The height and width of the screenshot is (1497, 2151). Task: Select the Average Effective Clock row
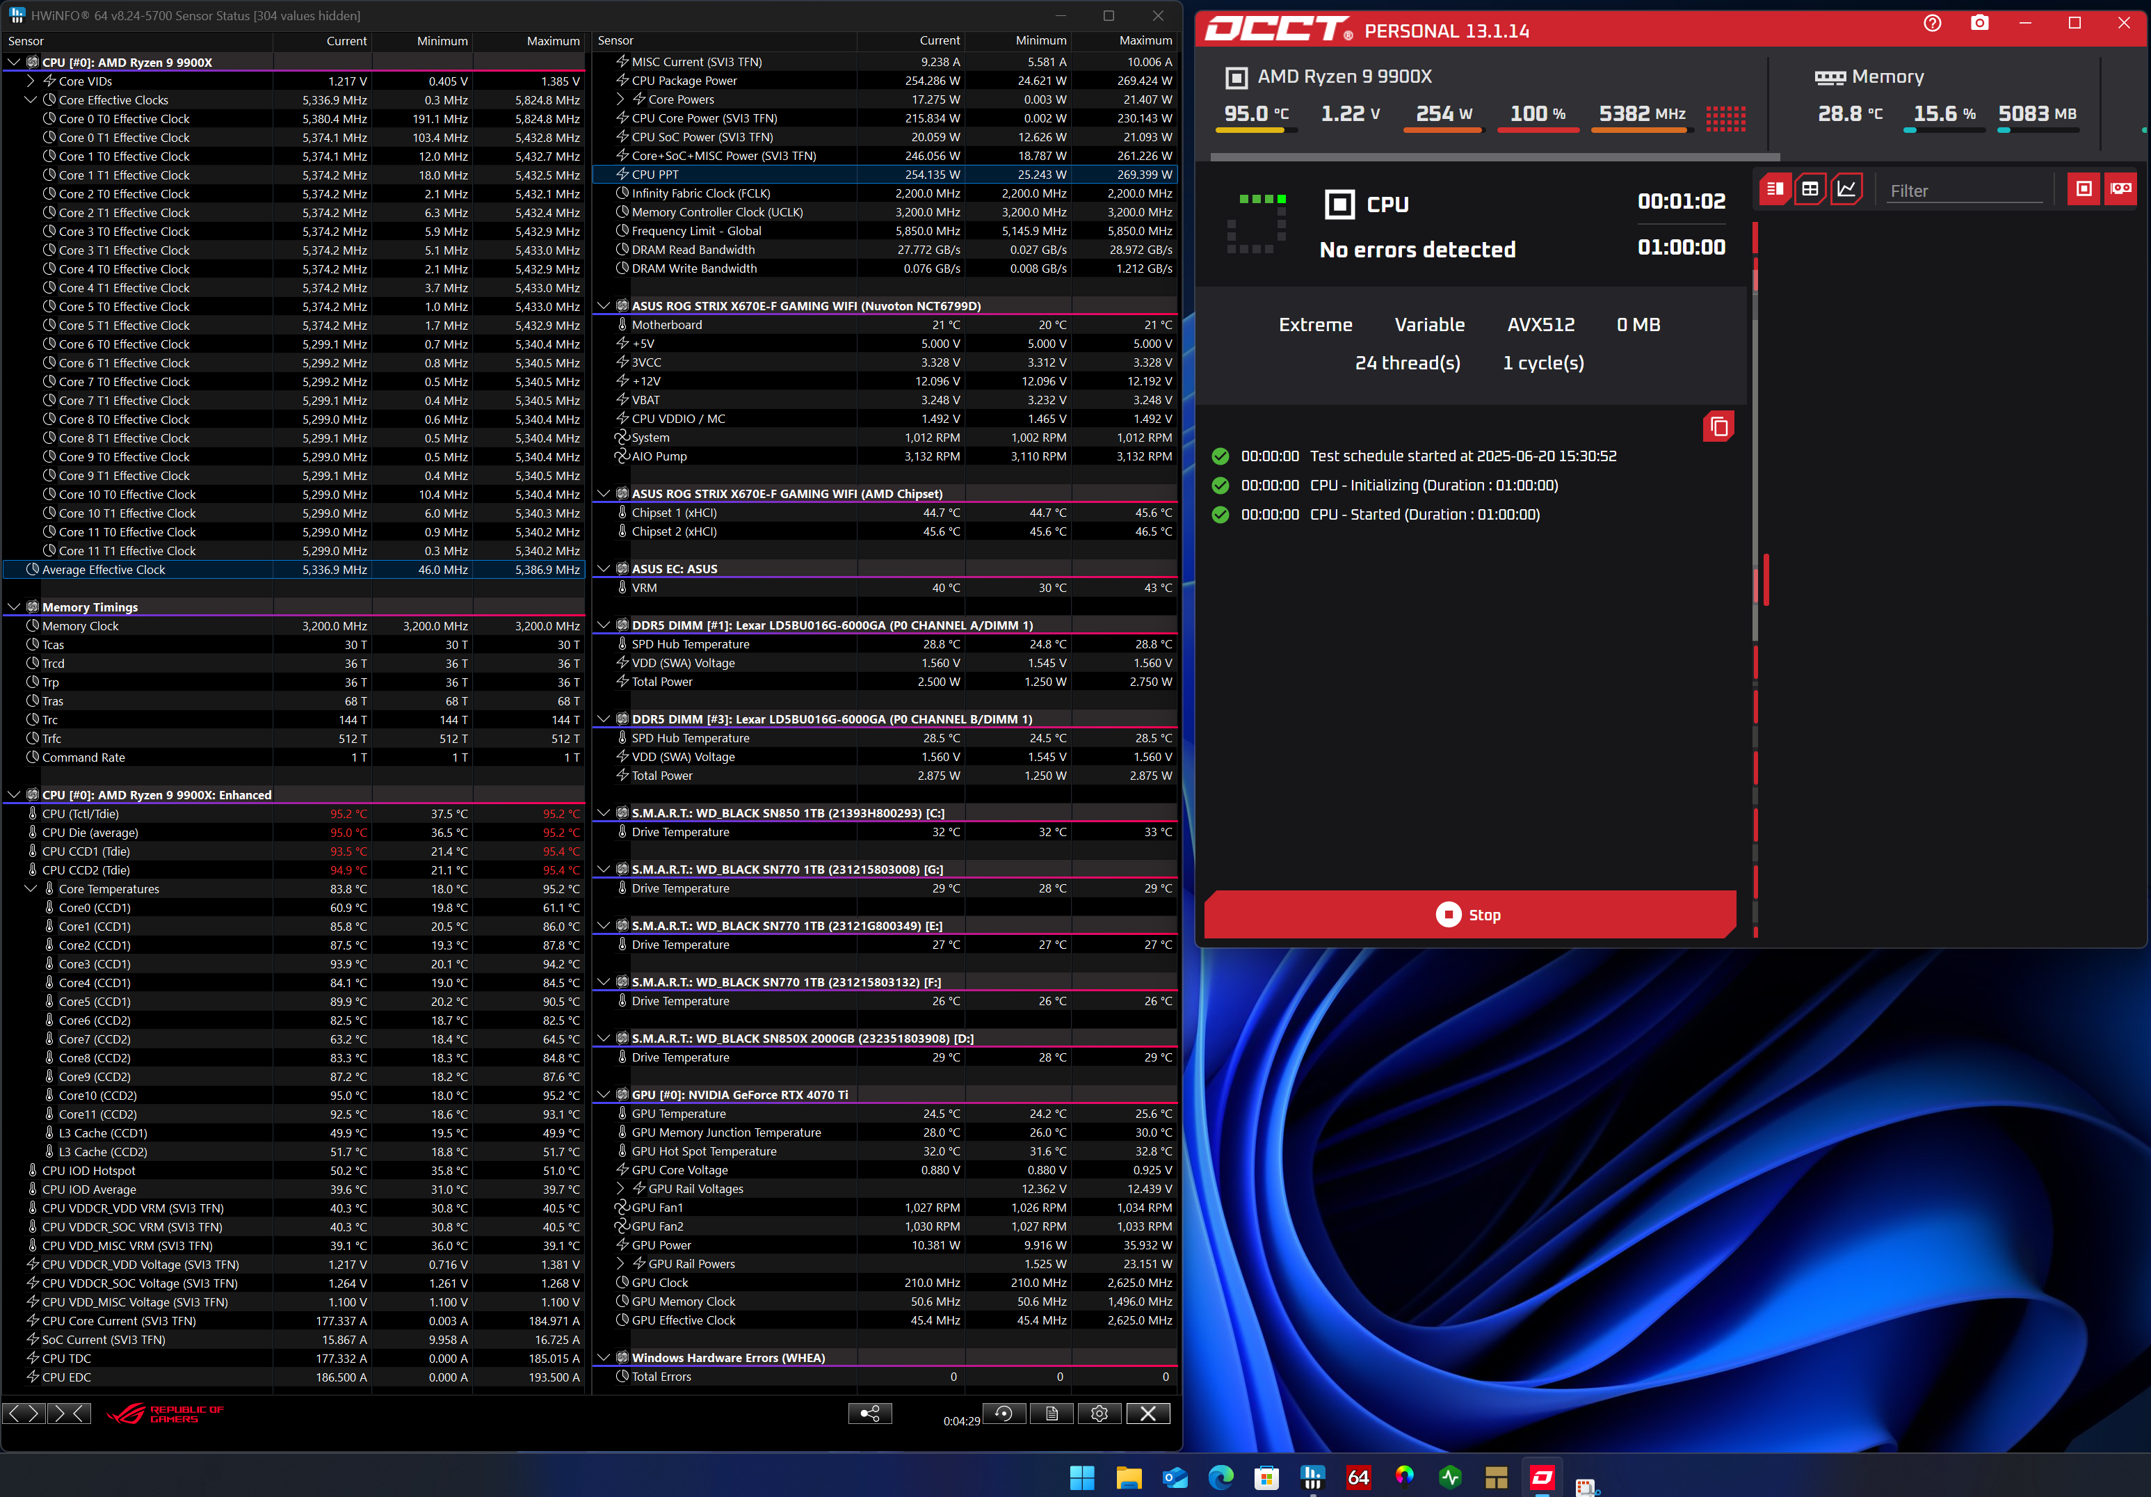pyautogui.click(x=294, y=570)
